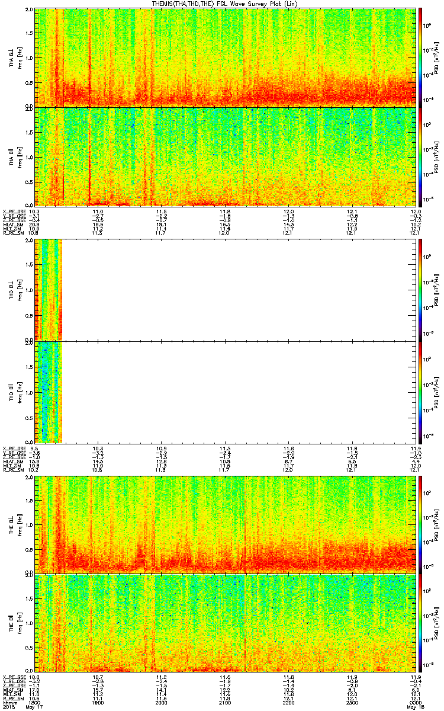Click the THD B-parallel data strip
The height and width of the screenshot is (711, 444).
49,392
